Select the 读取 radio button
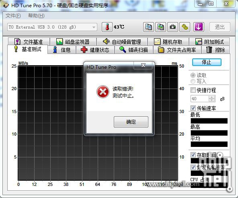238x198 pixels. 193,75
